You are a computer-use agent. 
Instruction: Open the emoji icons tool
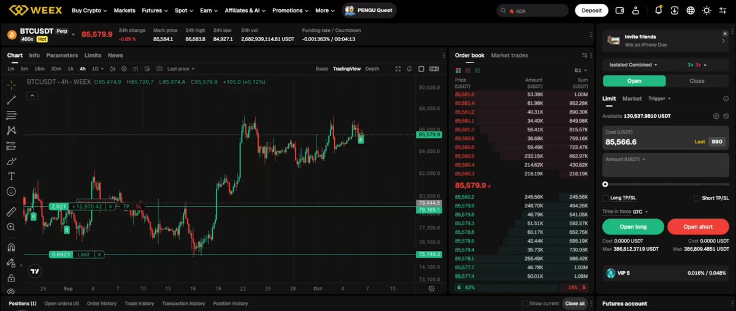point(11,191)
